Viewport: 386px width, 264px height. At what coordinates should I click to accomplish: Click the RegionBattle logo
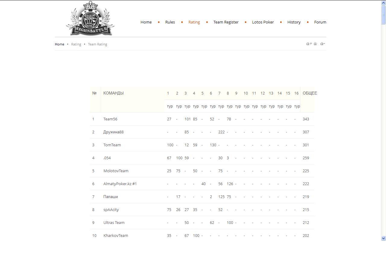tap(90, 19)
